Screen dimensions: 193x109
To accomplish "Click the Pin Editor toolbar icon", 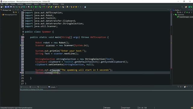I will pyautogui.click(x=85, y=7).
